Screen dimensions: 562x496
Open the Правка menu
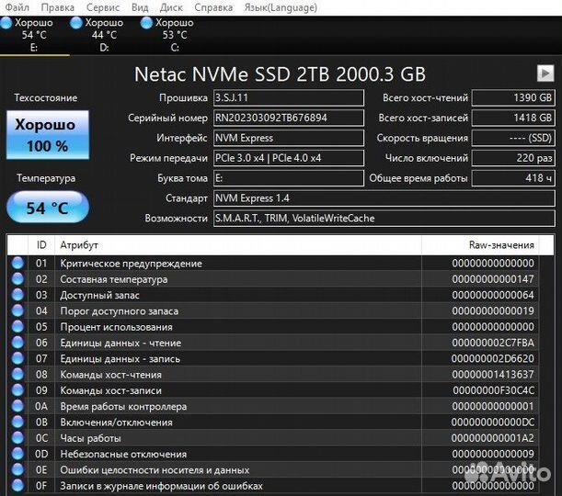pyautogui.click(x=58, y=7)
